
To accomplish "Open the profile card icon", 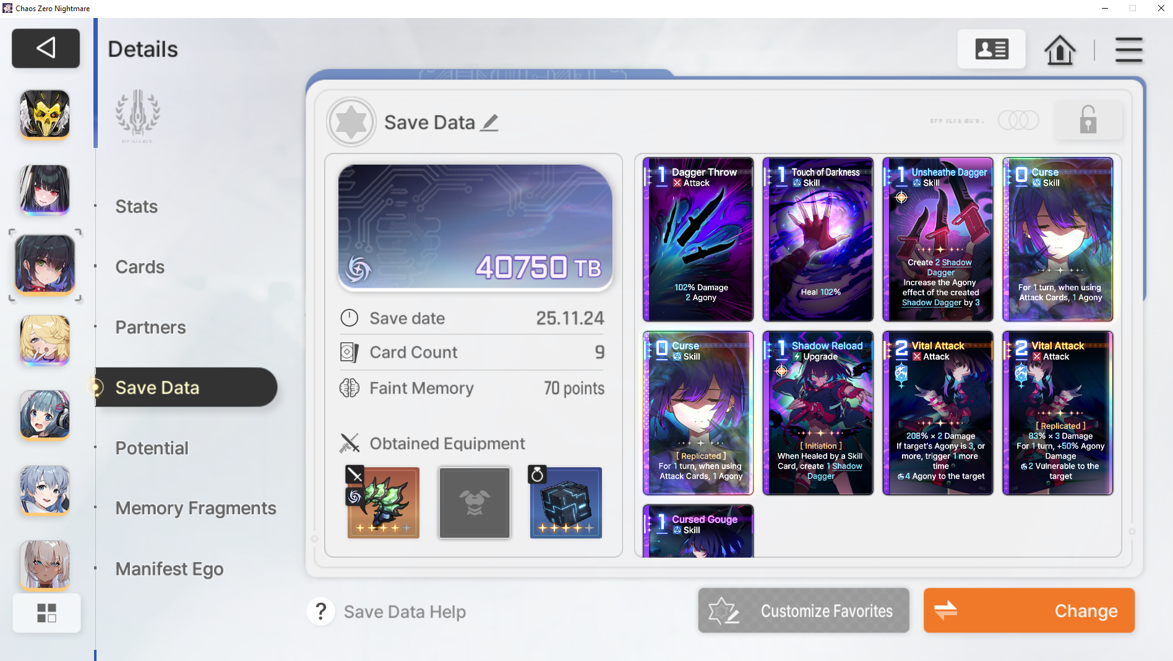I will tap(992, 49).
